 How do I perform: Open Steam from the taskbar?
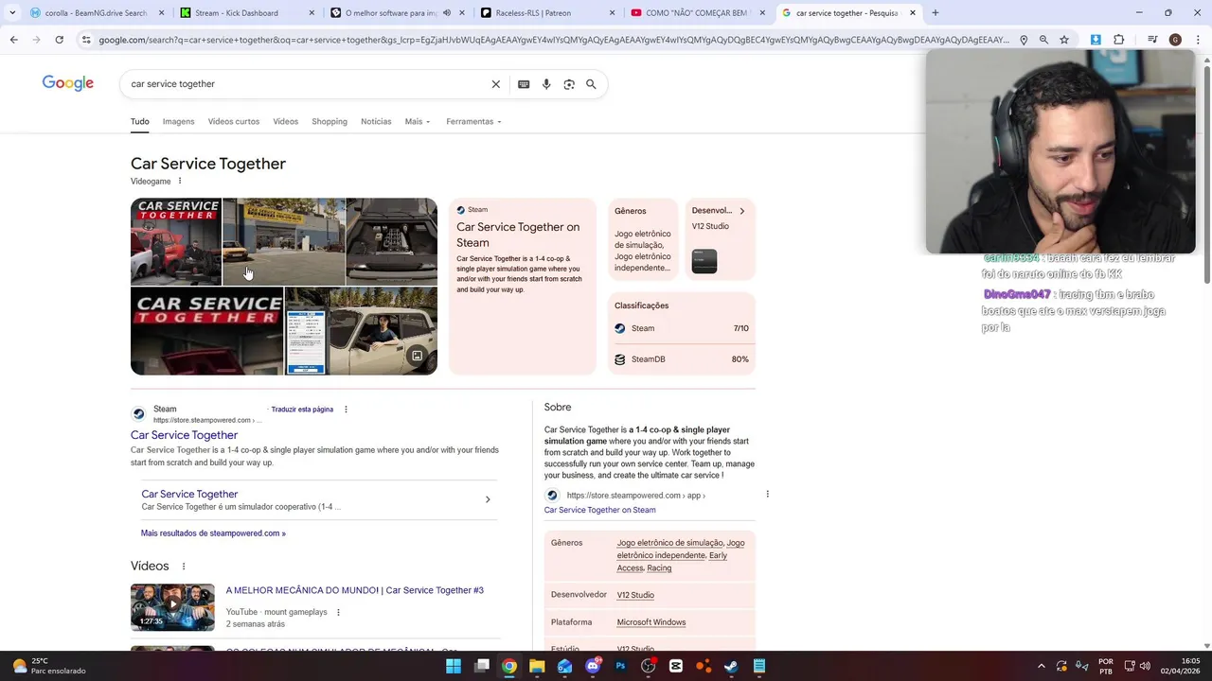tap(731, 666)
